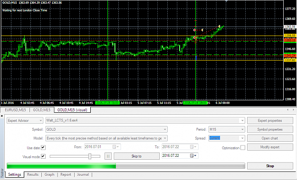Close the Tester panel
Screen dimensions: 297x180
pyautogui.click(x=2, y=116)
